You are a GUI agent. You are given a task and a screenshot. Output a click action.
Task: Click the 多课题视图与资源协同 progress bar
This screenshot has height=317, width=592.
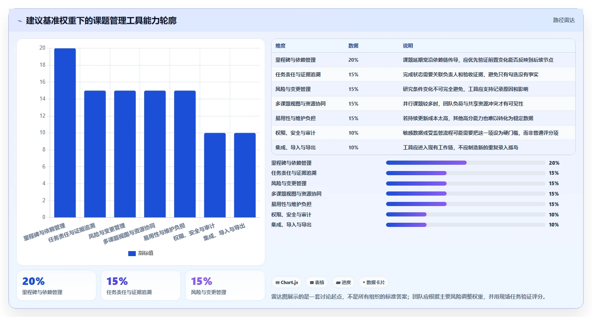pos(466,194)
